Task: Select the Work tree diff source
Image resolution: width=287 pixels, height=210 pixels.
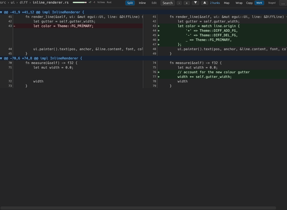Action: point(259,3)
